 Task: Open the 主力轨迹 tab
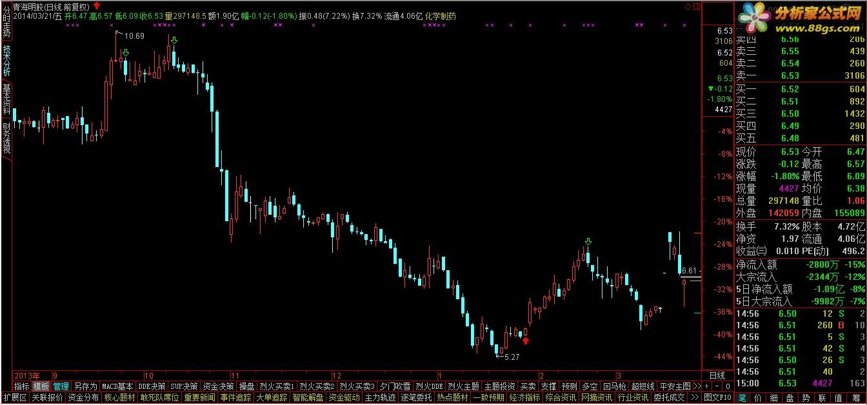(x=380, y=397)
